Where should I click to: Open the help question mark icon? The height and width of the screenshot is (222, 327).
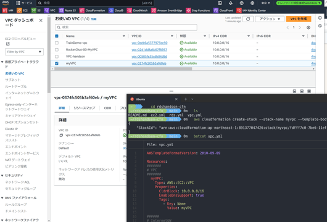click(241, 3)
